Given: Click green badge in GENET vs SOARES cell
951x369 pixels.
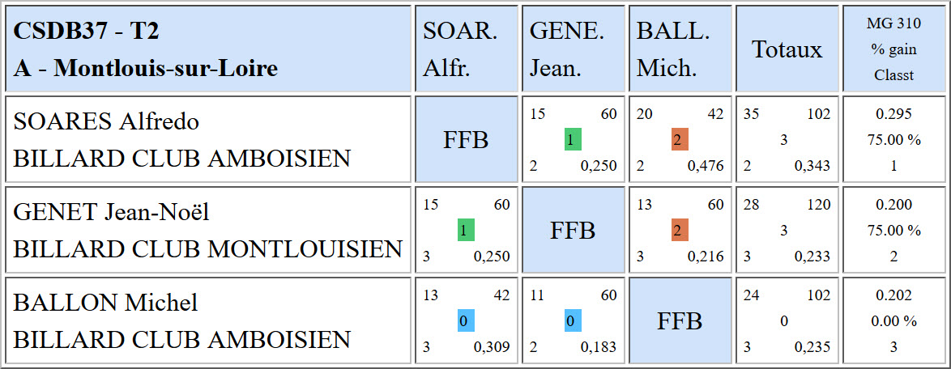Looking at the screenshot, I should click(x=466, y=231).
